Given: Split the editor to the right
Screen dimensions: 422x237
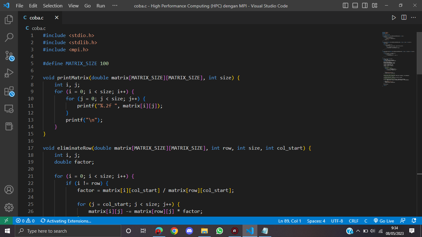Looking at the screenshot, I should (404, 18).
